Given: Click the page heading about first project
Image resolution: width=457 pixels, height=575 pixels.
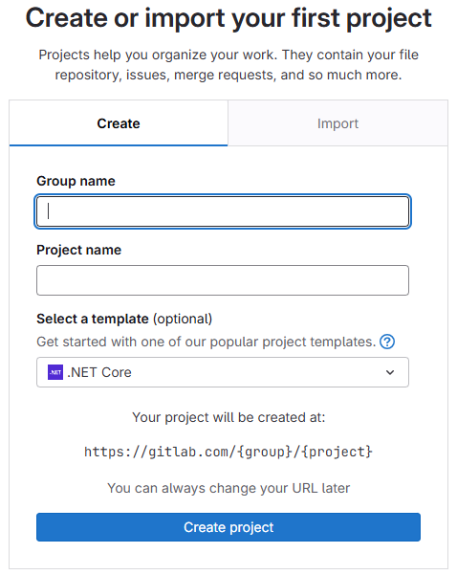Looking at the screenshot, I should pyautogui.click(x=228, y=17).
